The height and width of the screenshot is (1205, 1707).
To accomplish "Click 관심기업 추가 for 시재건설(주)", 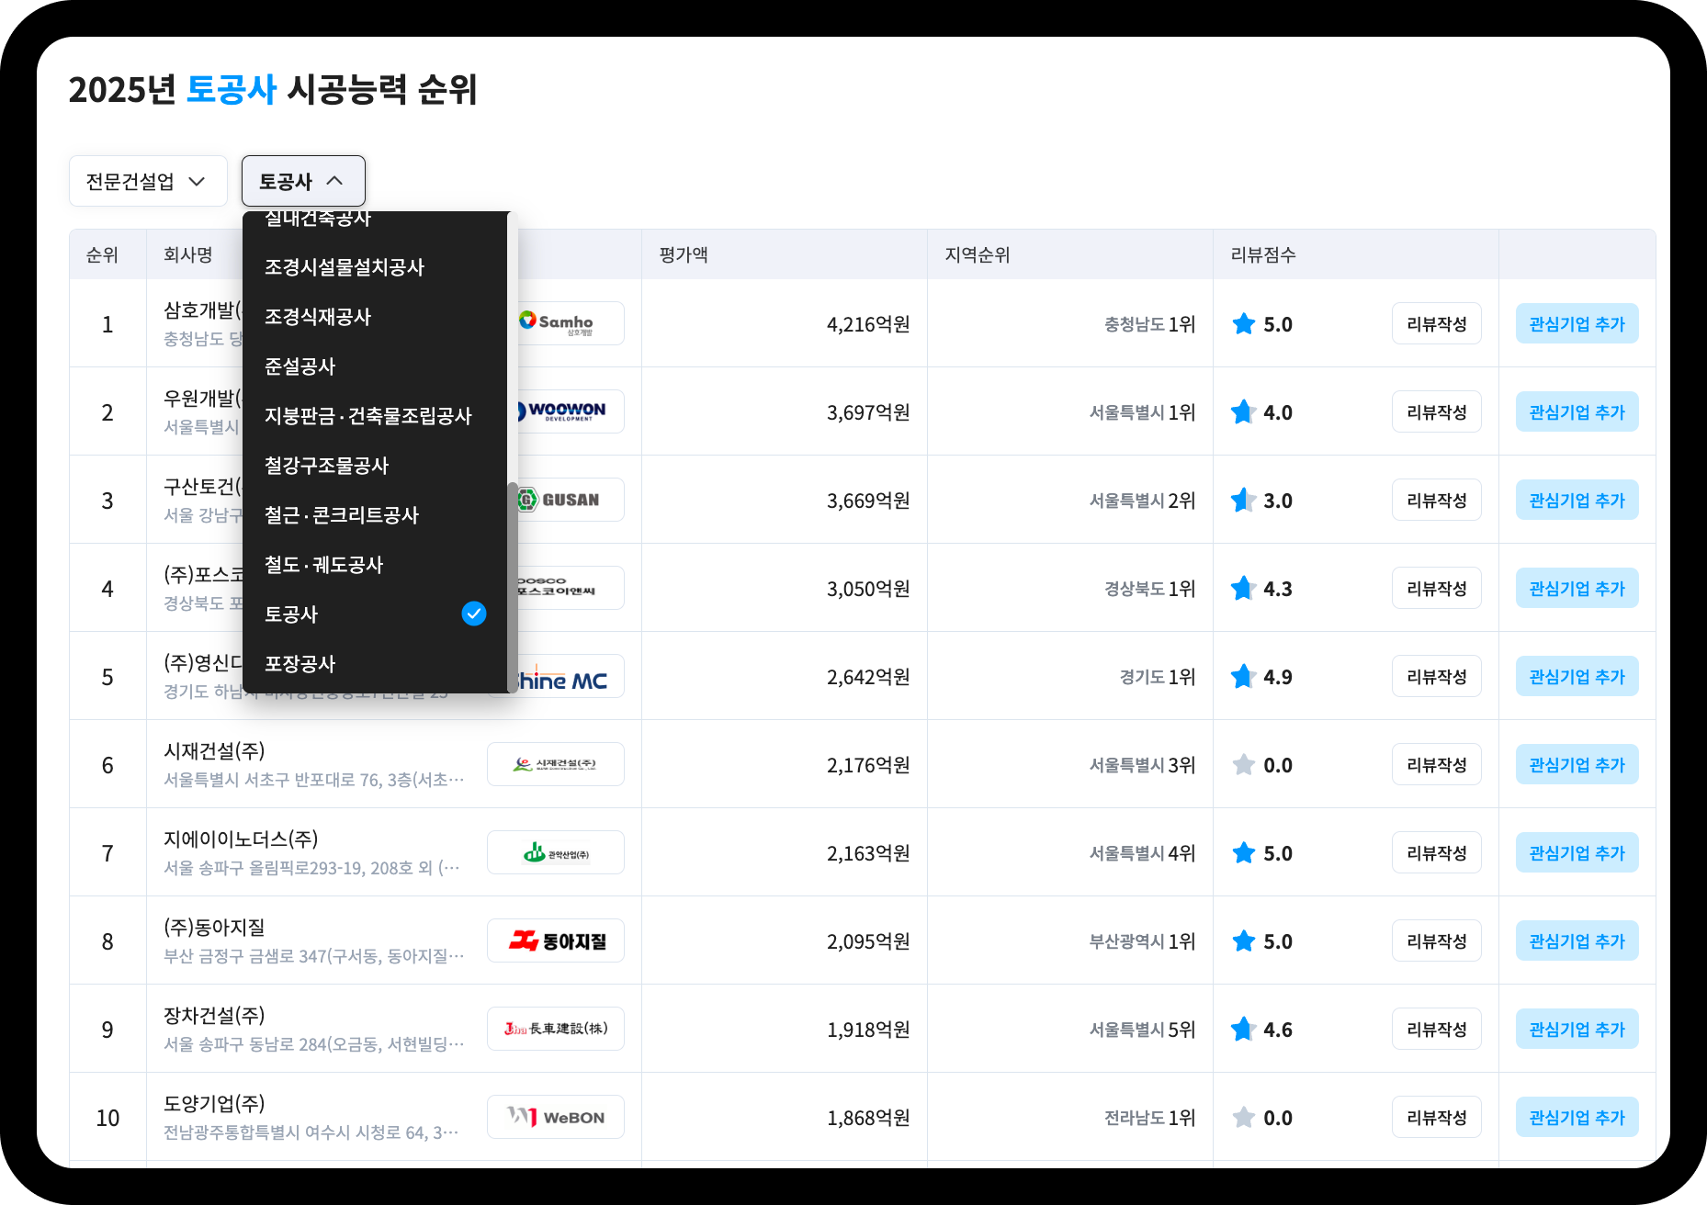I will click(1577, 764).
